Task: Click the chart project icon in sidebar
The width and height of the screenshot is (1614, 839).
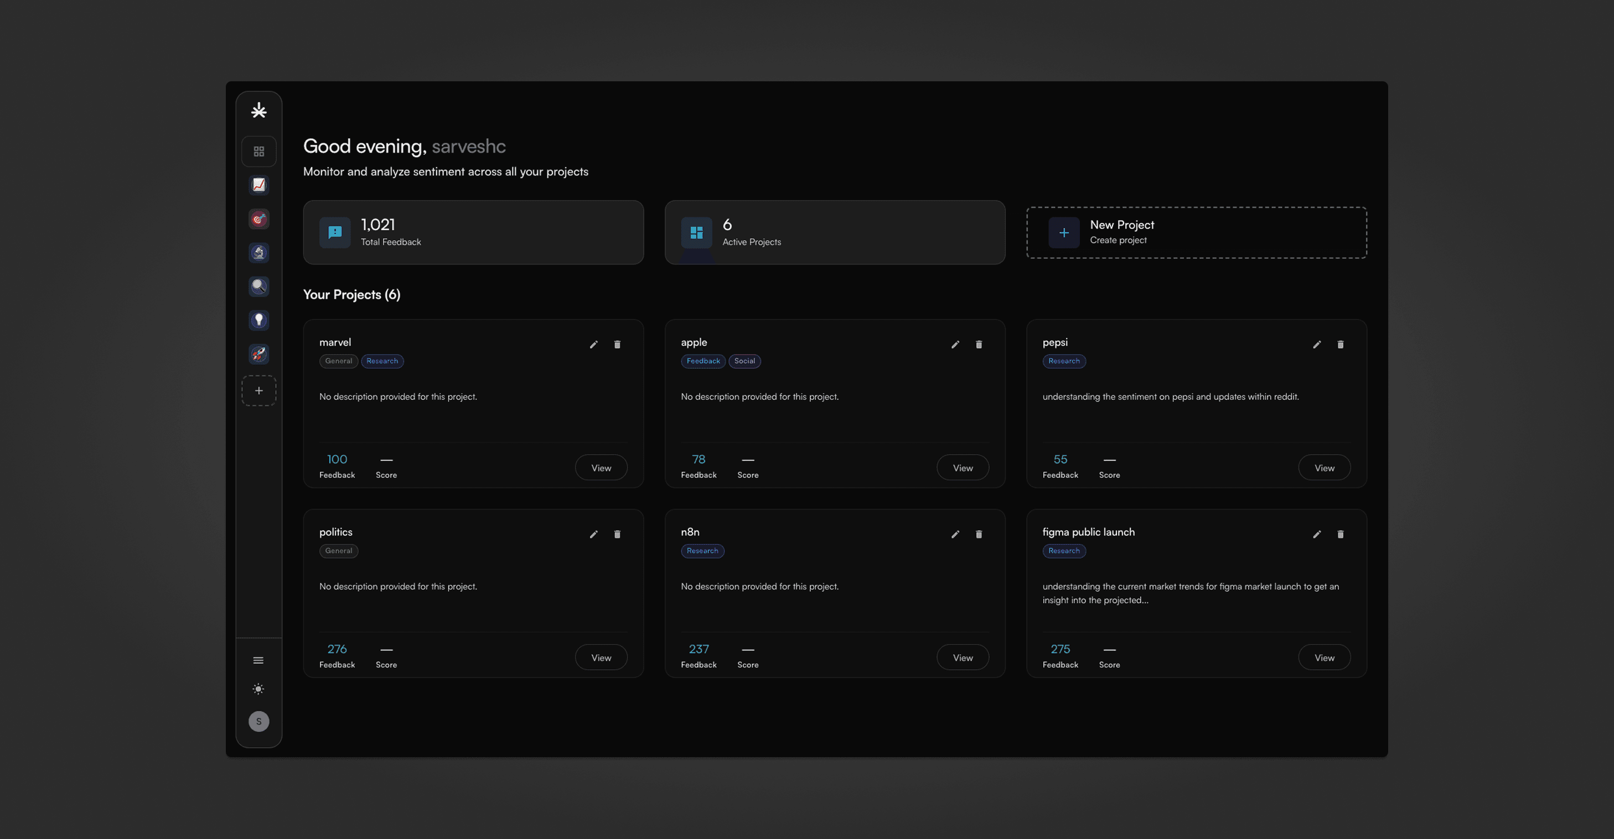Action: [x=259, y=185]
